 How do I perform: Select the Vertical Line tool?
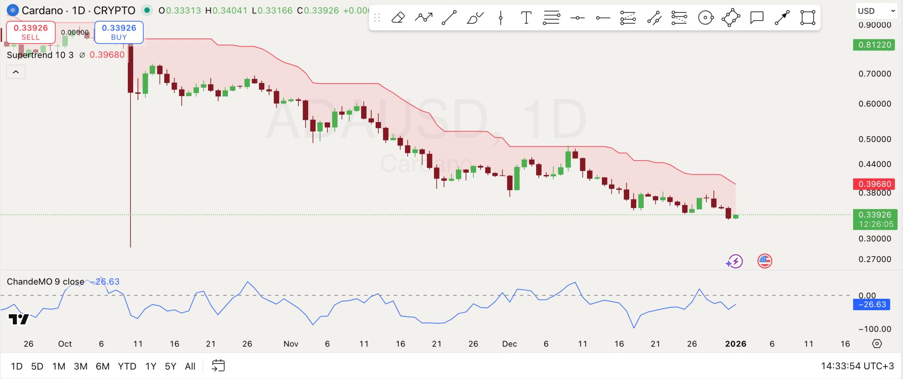point(500,18)
